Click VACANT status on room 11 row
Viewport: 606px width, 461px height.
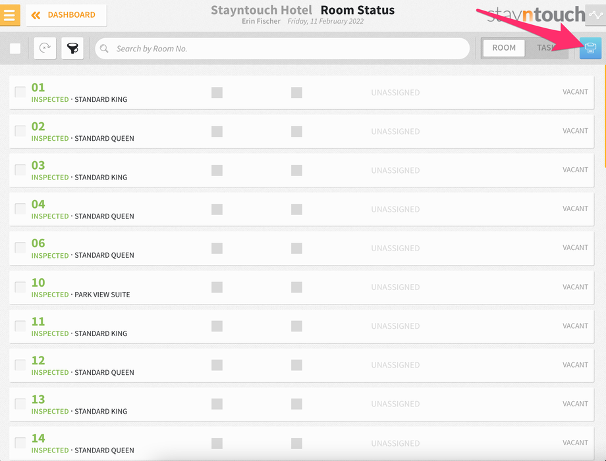[575, 326]
